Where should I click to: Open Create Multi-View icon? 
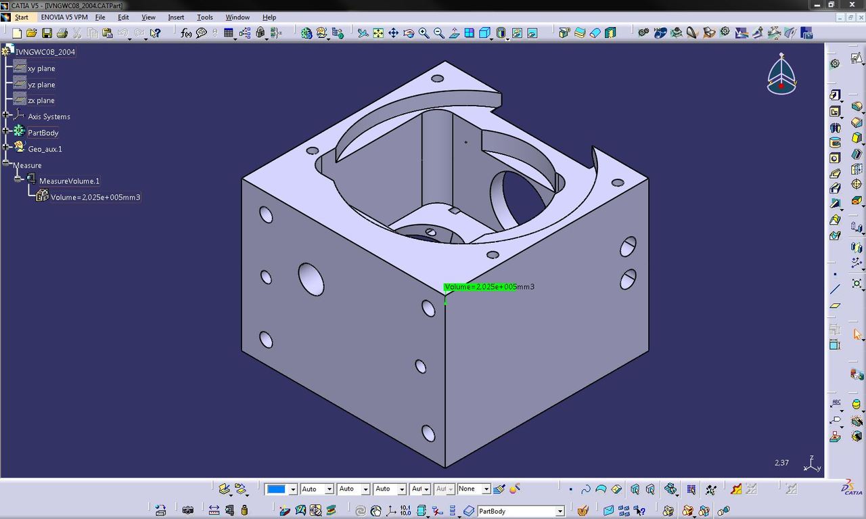[469, 32]
